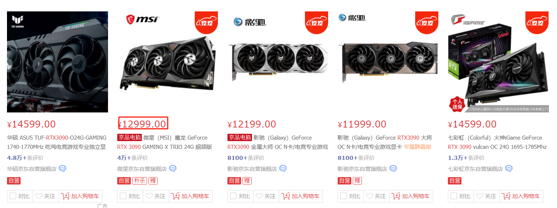Follow the ASUS TUF card with heart icon
The image size is (557, 208).
coord(46,196)
